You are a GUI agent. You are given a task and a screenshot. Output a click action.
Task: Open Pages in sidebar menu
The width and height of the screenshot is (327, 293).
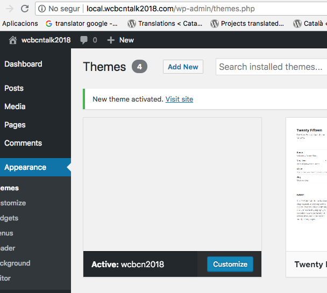click(15, 125)
